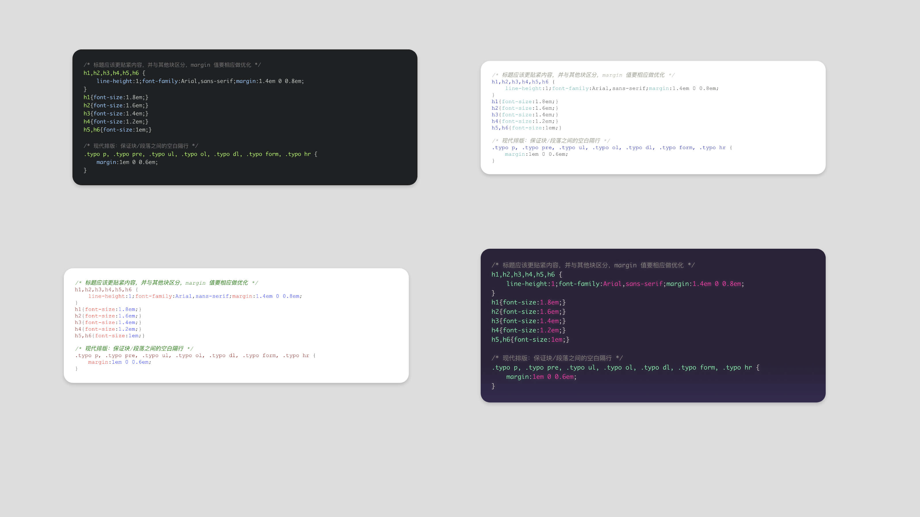
Task: Click margin:1em 0 0.6em in the black code block
Action: pyautogui.click(x=127, y=162)
